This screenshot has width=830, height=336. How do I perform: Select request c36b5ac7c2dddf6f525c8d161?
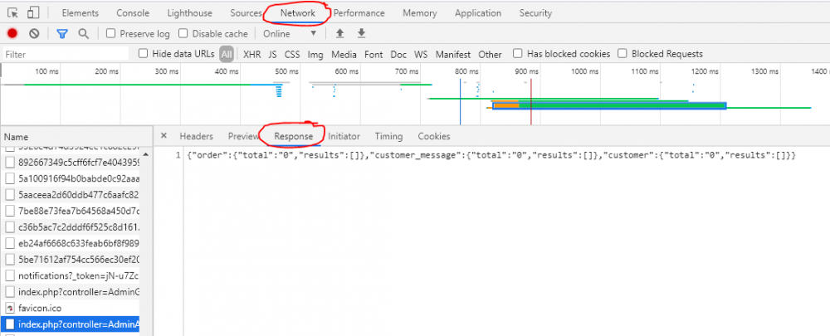coord(70,227)
